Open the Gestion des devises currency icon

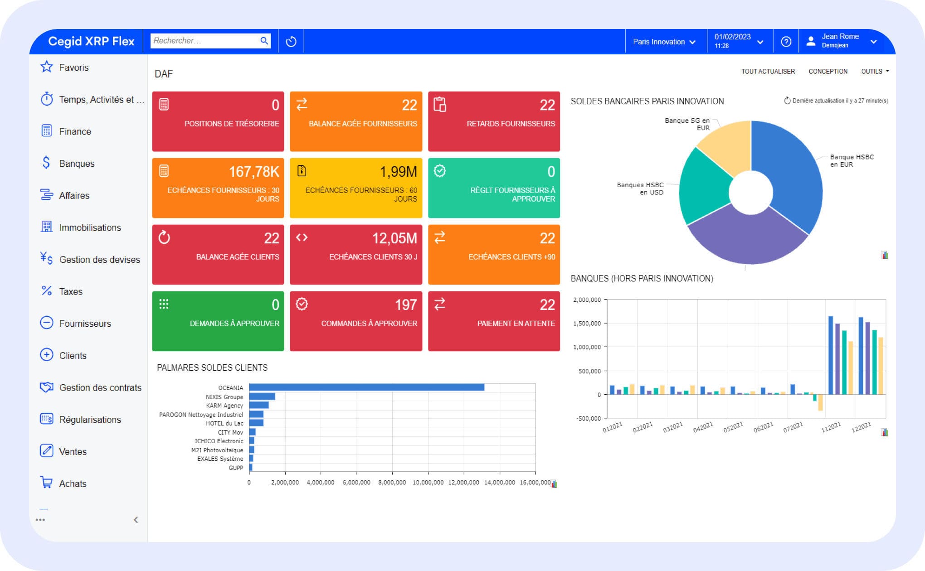click(x=47, y=259)
